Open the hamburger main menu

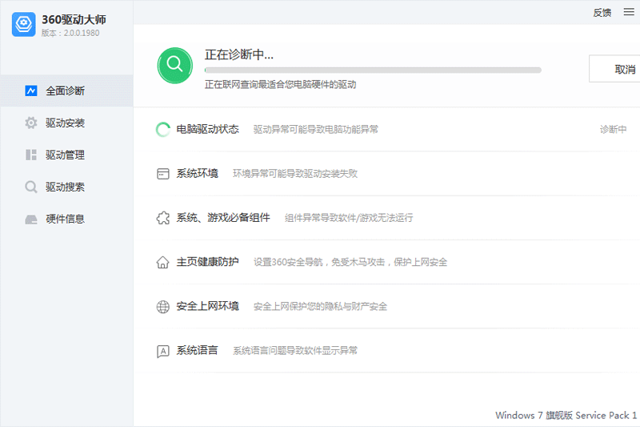pos(628,12)
